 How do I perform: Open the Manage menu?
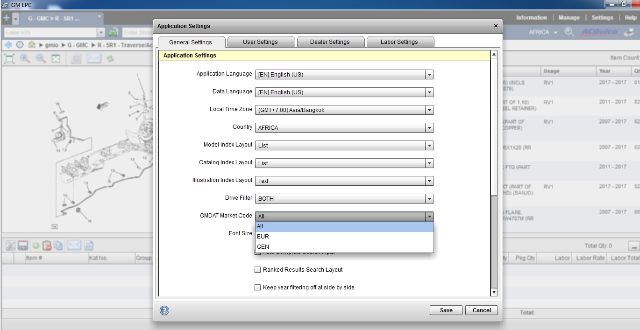(x=569, y=18)
